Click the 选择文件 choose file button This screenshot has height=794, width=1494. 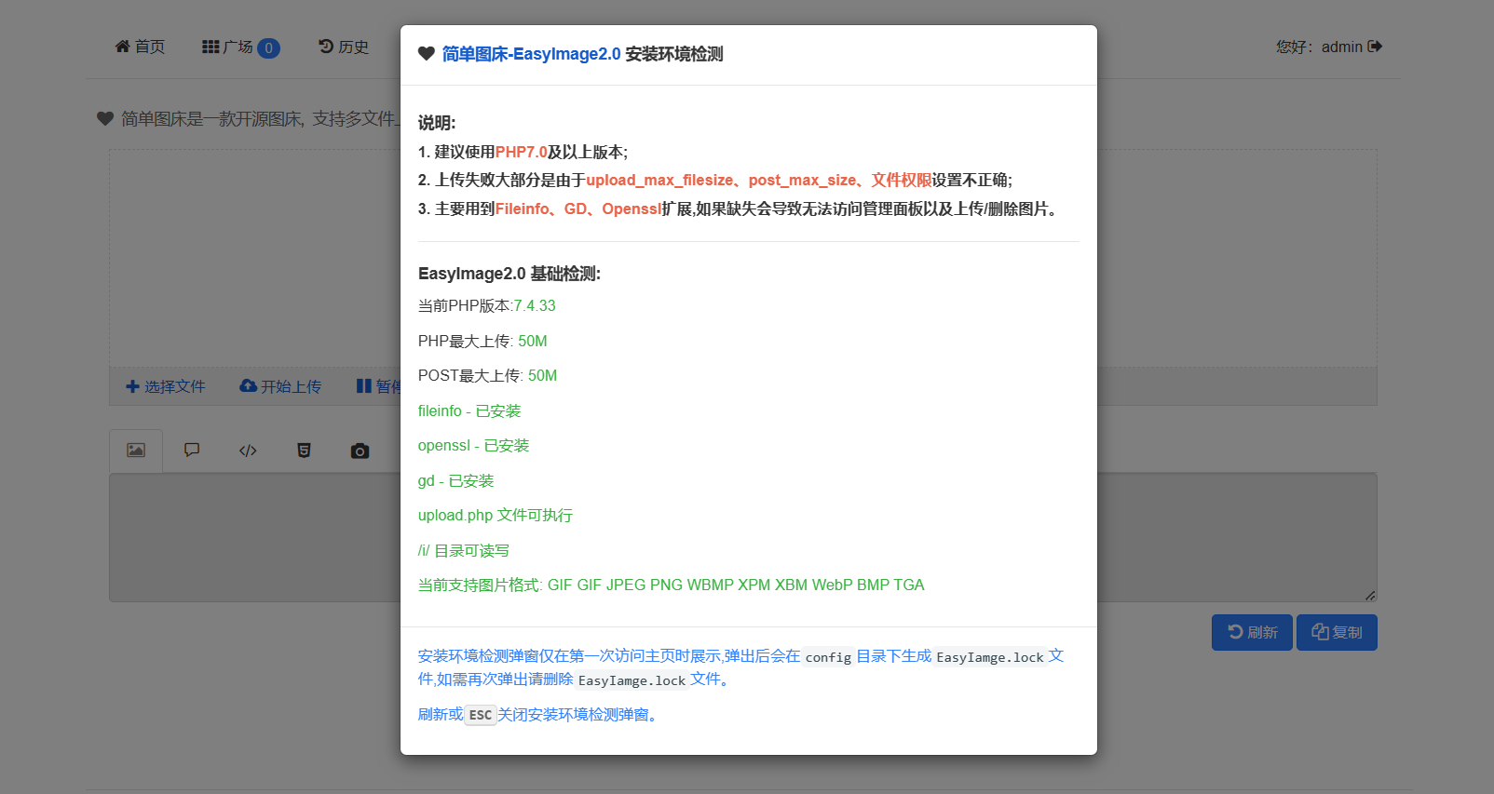click(166, 386)
